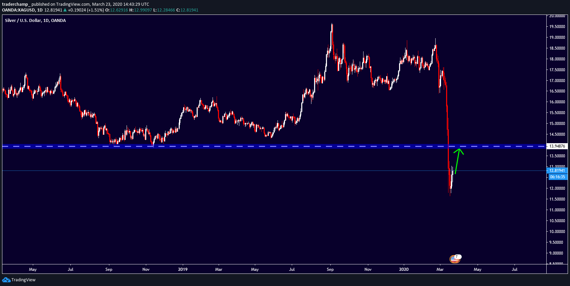Click the author name traderchamp_
This screenshot has height=286, width=570.
(x=16, y=4)
